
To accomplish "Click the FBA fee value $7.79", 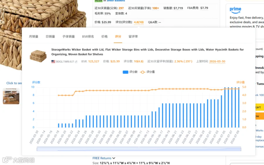I will [x=204, y=8].
